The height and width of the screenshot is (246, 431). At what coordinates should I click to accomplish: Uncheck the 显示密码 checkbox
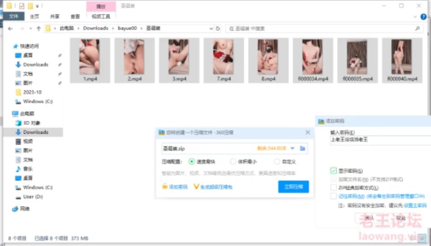point(333,171)
